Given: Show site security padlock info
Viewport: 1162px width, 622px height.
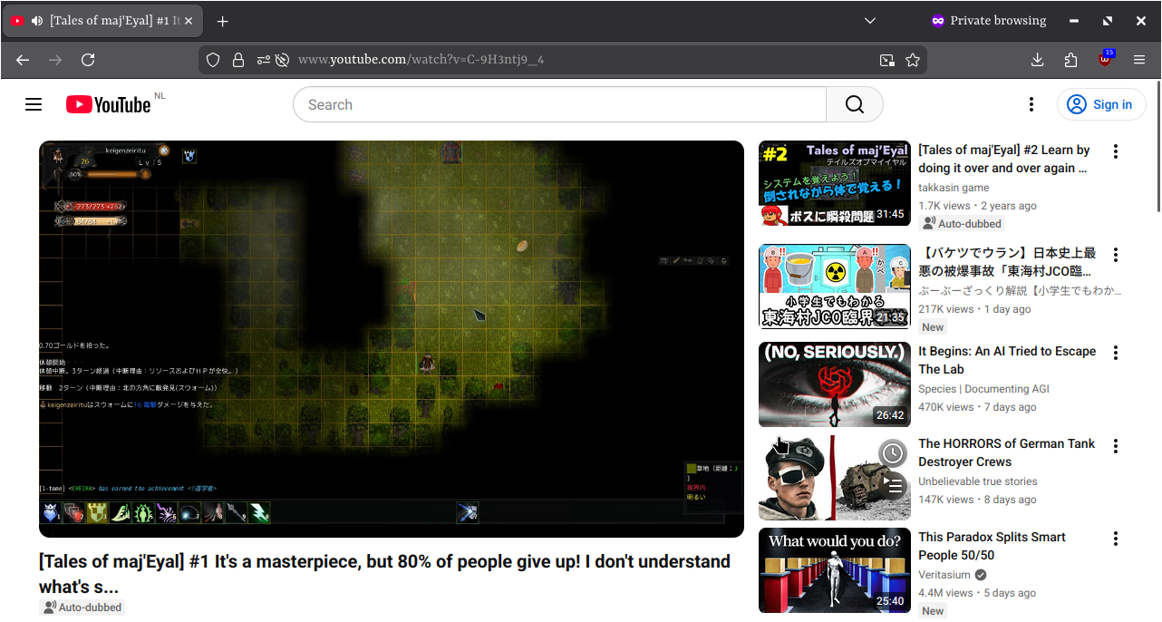Looking at the screenshot, I should coord(238,60).
